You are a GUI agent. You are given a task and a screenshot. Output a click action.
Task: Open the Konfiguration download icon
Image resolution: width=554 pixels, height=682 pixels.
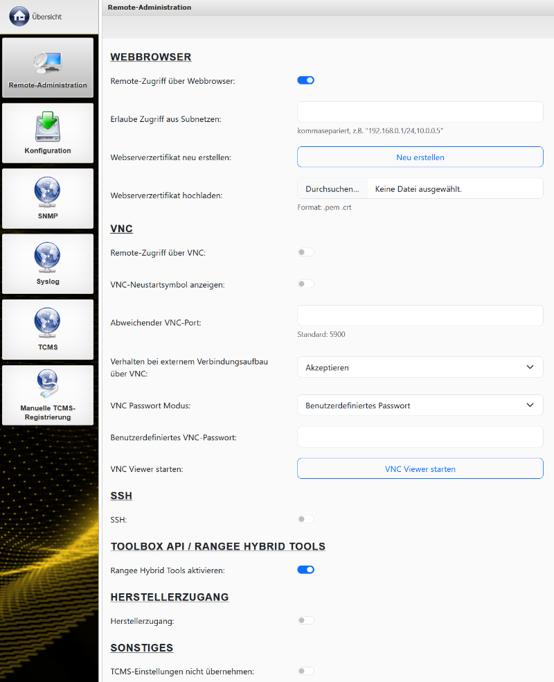(48, 129)
